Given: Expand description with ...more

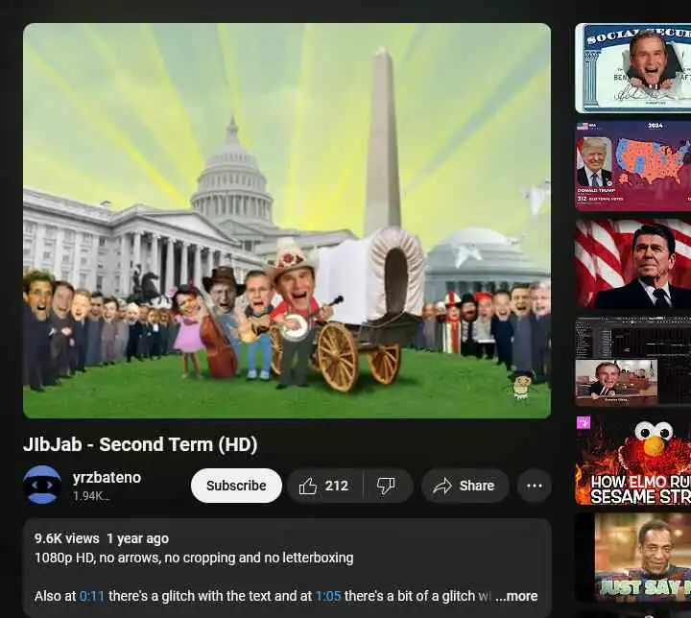Looking at the screenshot, I should pyautogui.click(x=516, y=596).
